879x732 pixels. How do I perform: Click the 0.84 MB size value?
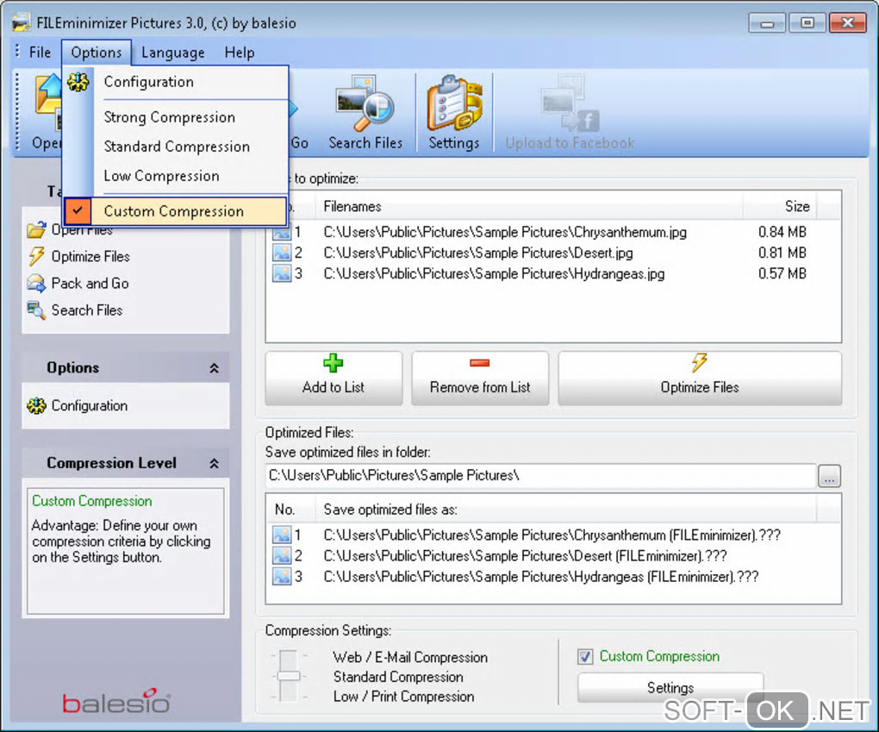(x=782, y=232)
